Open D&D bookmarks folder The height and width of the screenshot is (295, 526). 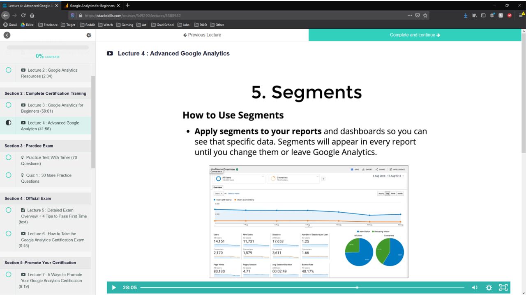coord(201,25)
